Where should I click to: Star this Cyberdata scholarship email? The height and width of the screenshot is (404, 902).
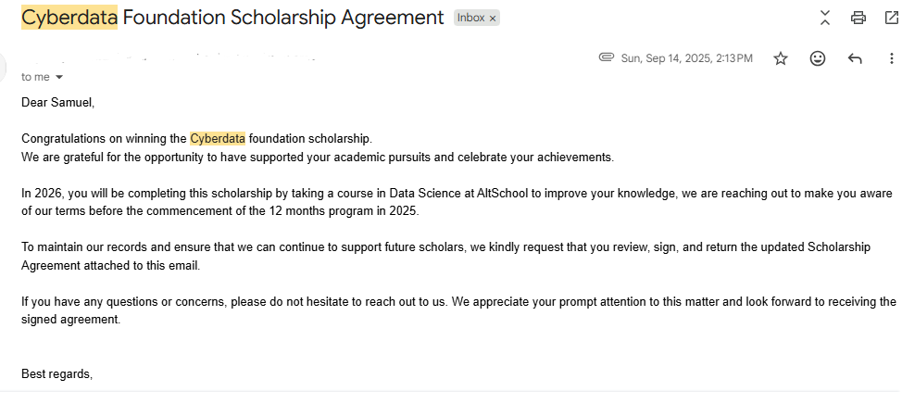pos(781,58)
